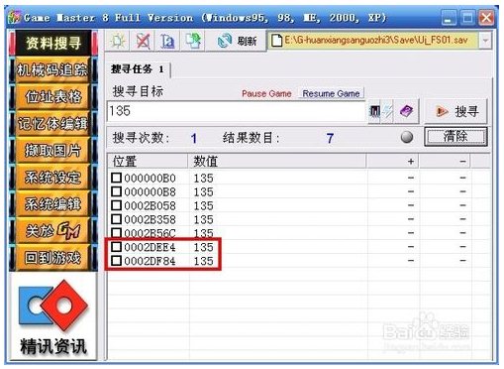
Task: Click the result count number 7
Action: coord(330,138)
